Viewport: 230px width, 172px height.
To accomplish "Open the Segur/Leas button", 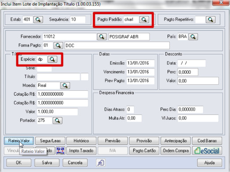I will [50, 141].
